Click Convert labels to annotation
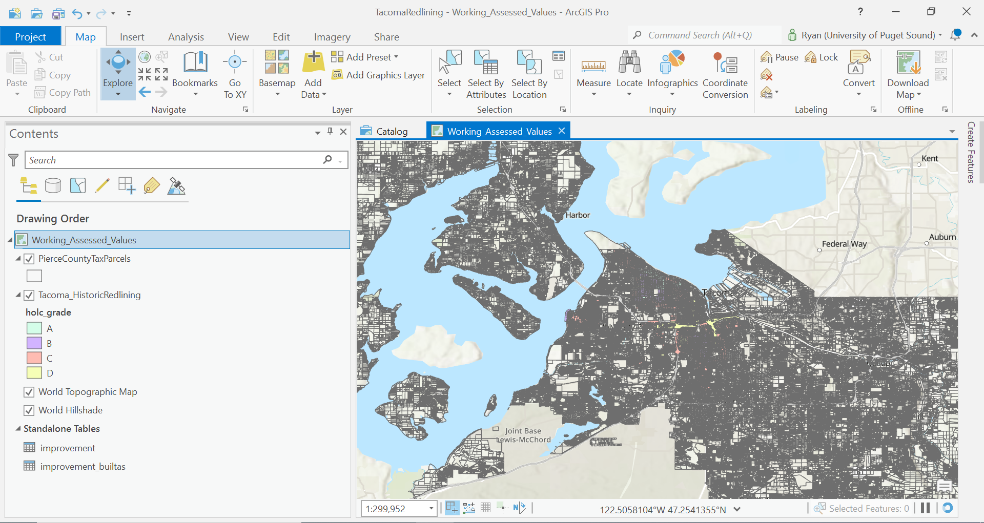The height and width of the screenshot is (523, 984). tap(859, 73)
